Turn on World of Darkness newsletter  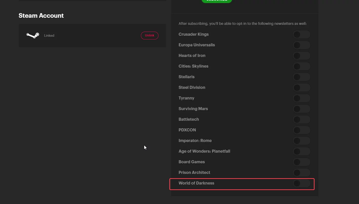pos(302,183)
